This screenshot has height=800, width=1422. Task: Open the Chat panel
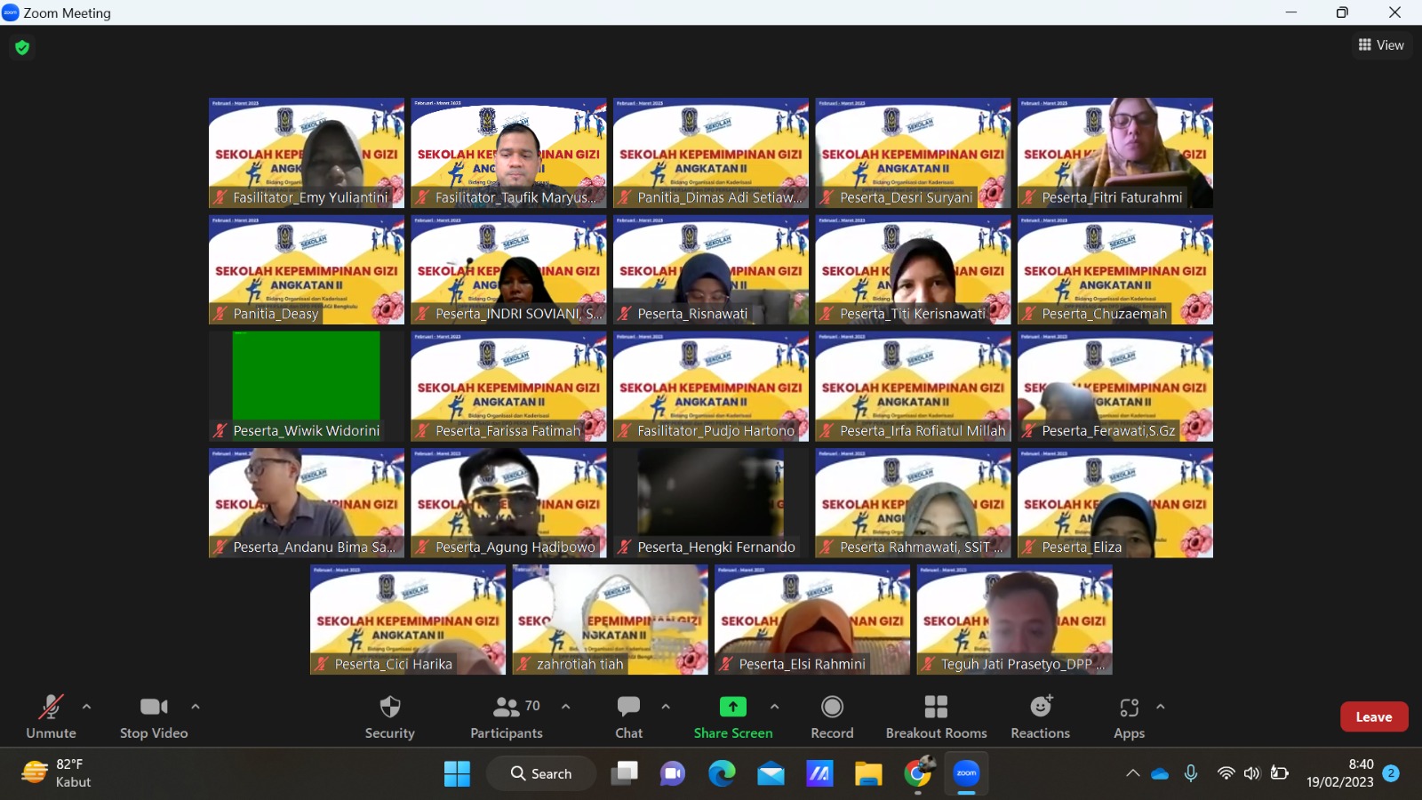coord(628,716)
